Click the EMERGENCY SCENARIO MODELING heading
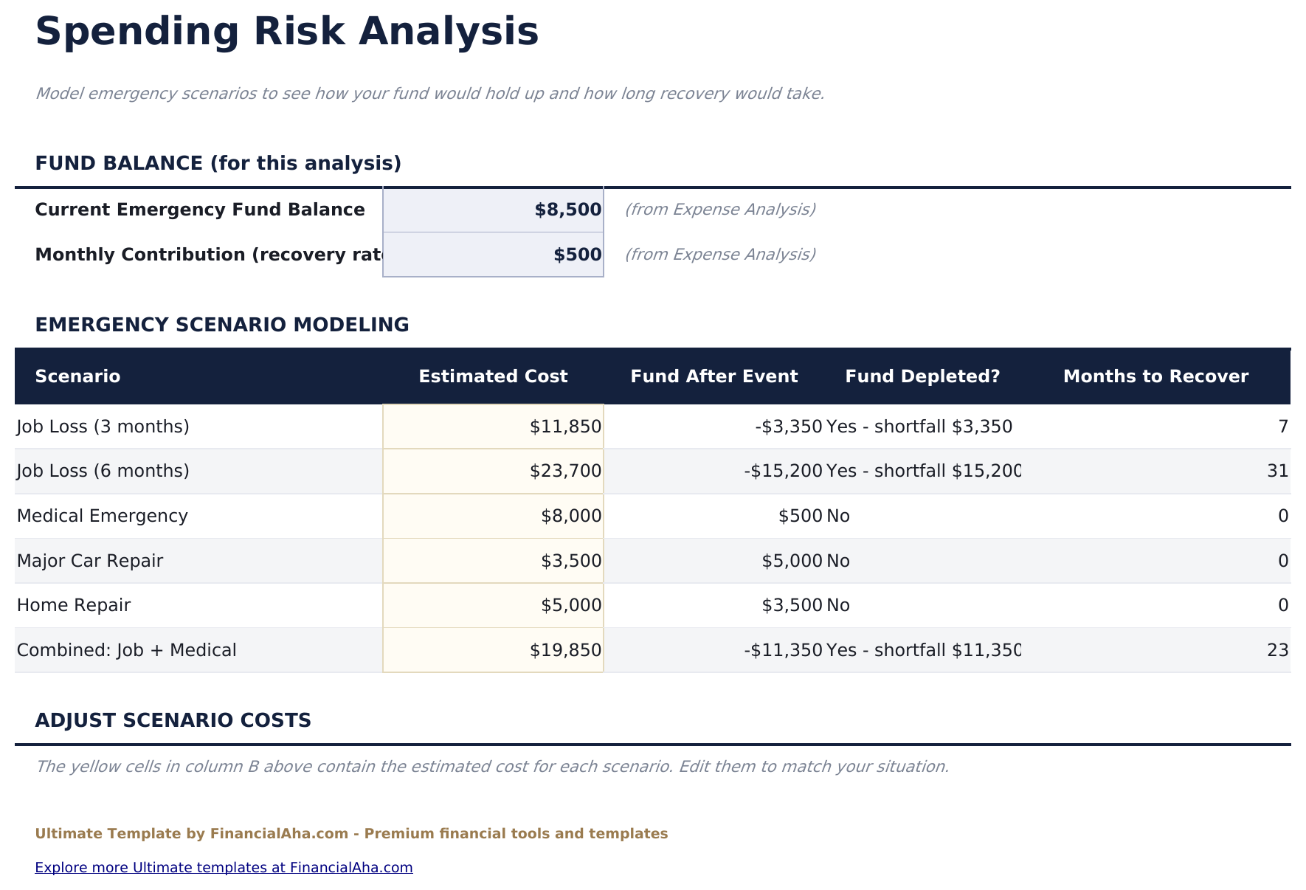Viewport: 1306px width, 890px height. 223,324
